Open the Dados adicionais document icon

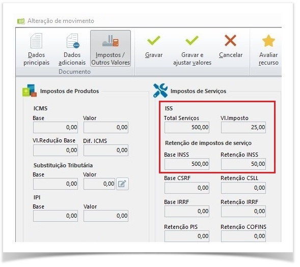pyautogui.click(x=73, y=41)
